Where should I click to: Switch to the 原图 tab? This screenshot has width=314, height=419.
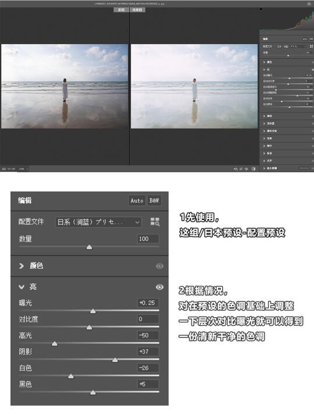[x=122, y=10]
